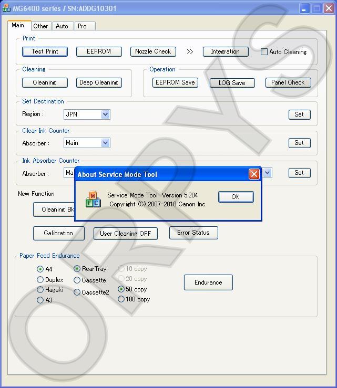Open the Auto tab
Viewport: 337px width, 388px height.
62,26
